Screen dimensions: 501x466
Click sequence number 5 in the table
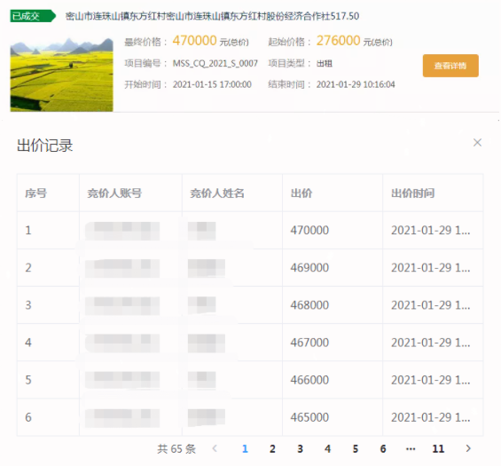[28, 380]
